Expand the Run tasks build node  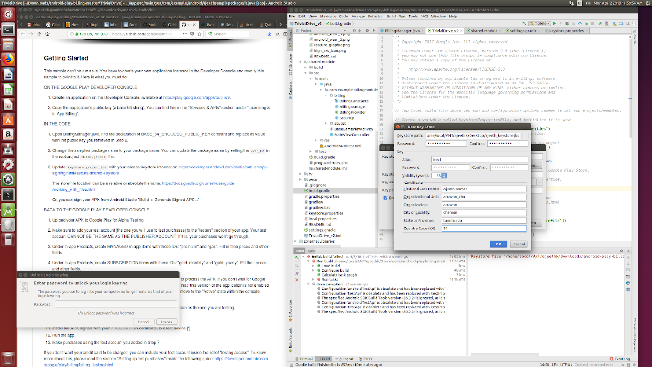[314, 279]
